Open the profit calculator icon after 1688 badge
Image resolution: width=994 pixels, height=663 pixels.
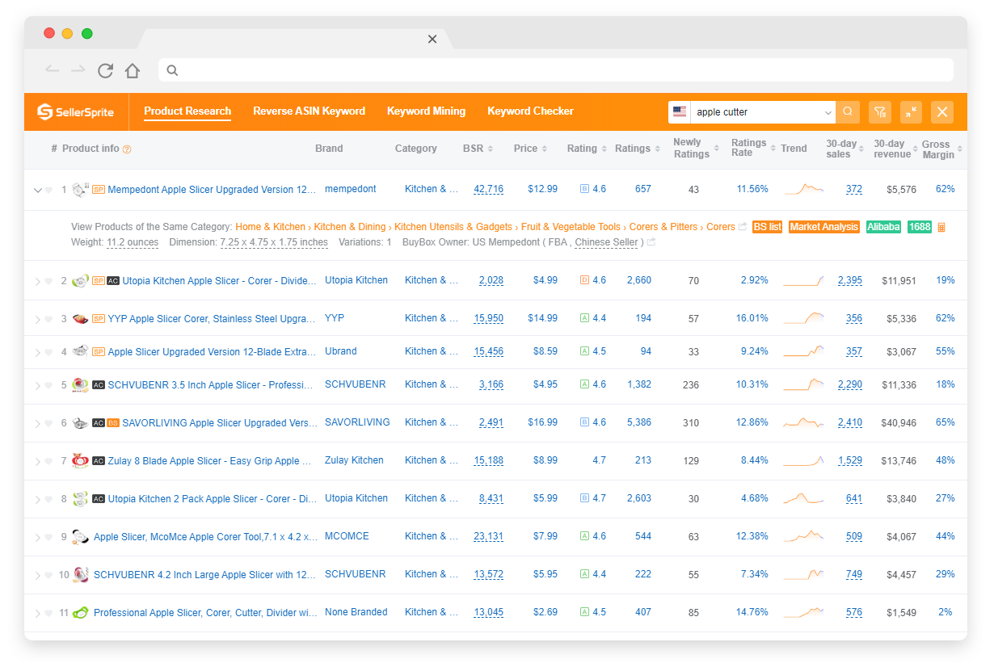click(941, 227)
